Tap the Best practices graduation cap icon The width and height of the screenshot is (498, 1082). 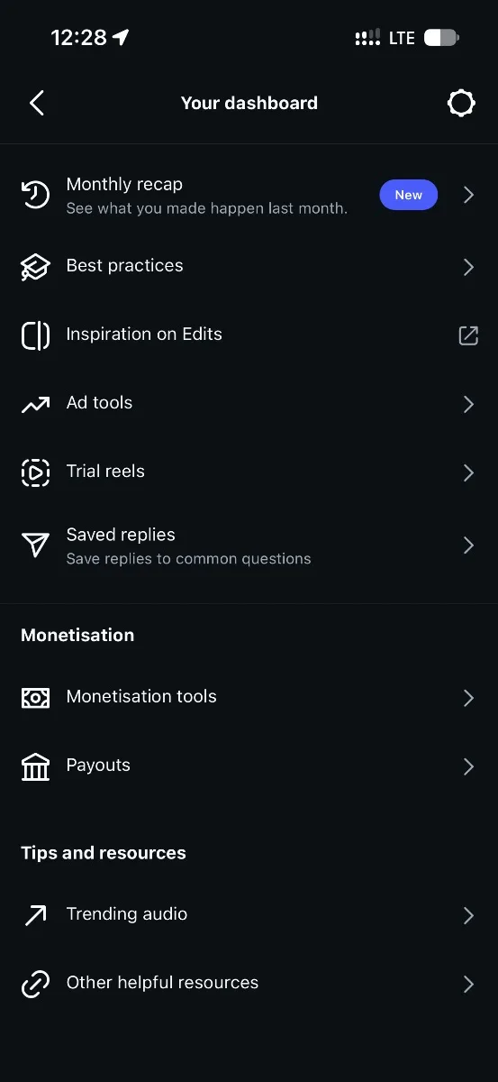point(35,267)
